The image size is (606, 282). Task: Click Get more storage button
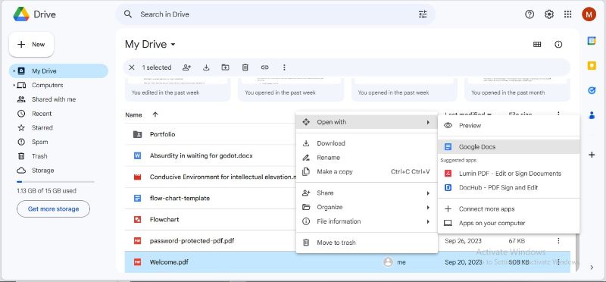53,209
